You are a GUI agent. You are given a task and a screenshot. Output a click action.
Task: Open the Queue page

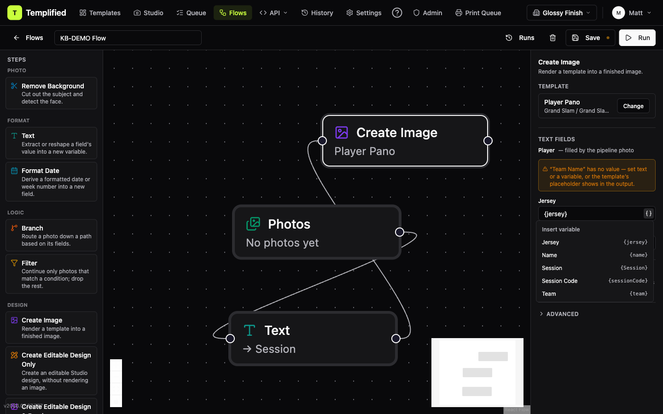pyautogui.click(x=191, y=13)
